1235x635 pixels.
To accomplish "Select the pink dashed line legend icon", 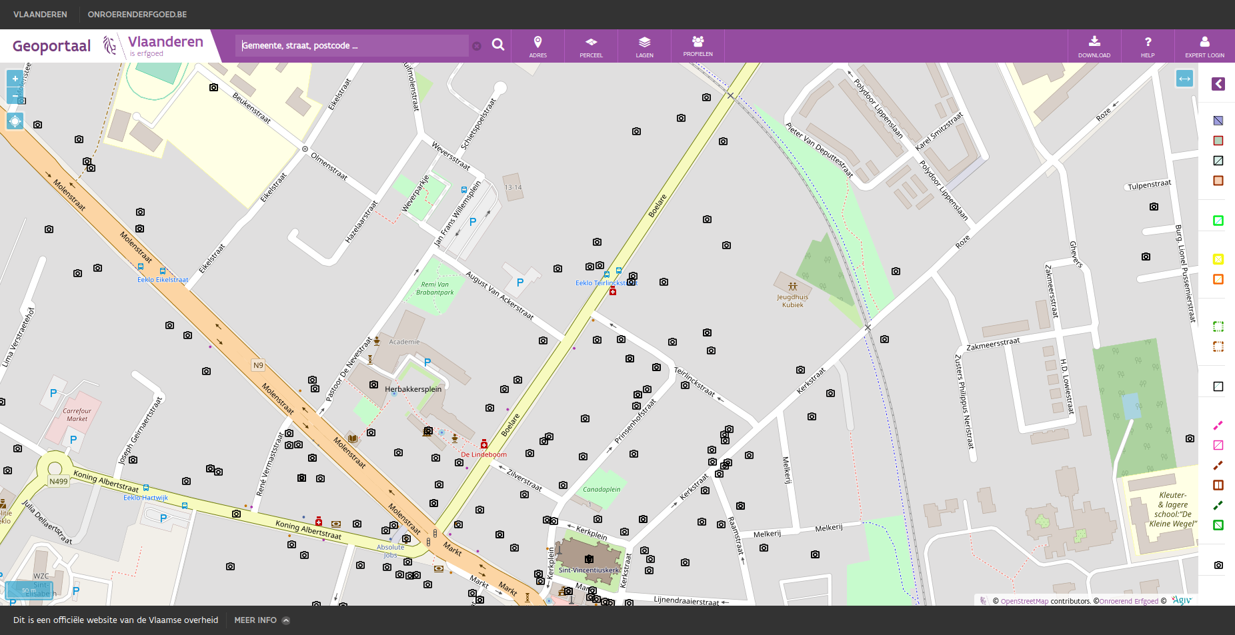I will (x=1218, y=425).
